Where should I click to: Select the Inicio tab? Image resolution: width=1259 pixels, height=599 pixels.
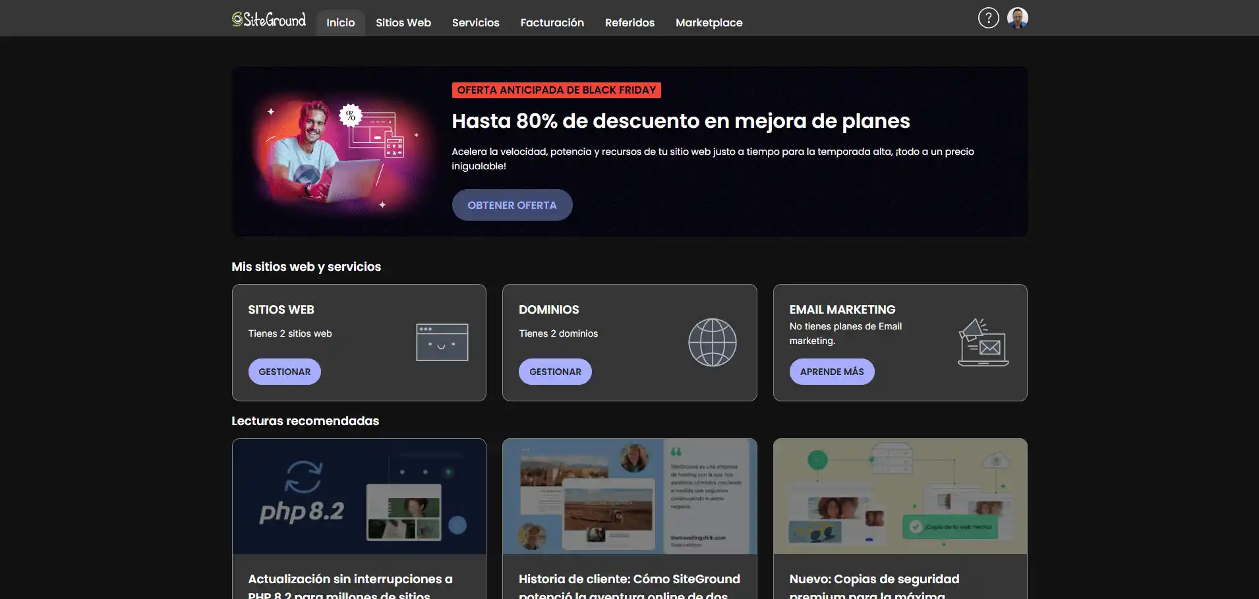point(341,22)
